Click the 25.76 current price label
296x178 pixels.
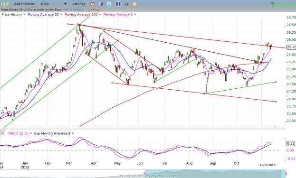(291, 47)
